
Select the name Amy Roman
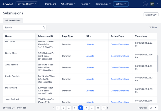coord(12,65)
